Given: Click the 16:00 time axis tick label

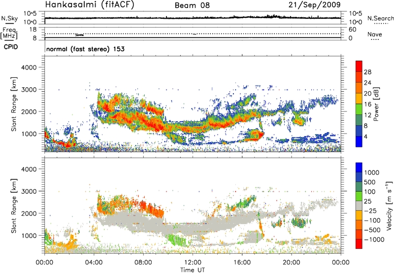Looking at the screenshot, I should pos(242,263).
